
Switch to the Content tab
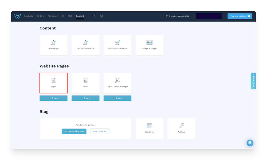pyautogui.click(x=80, y=16)
